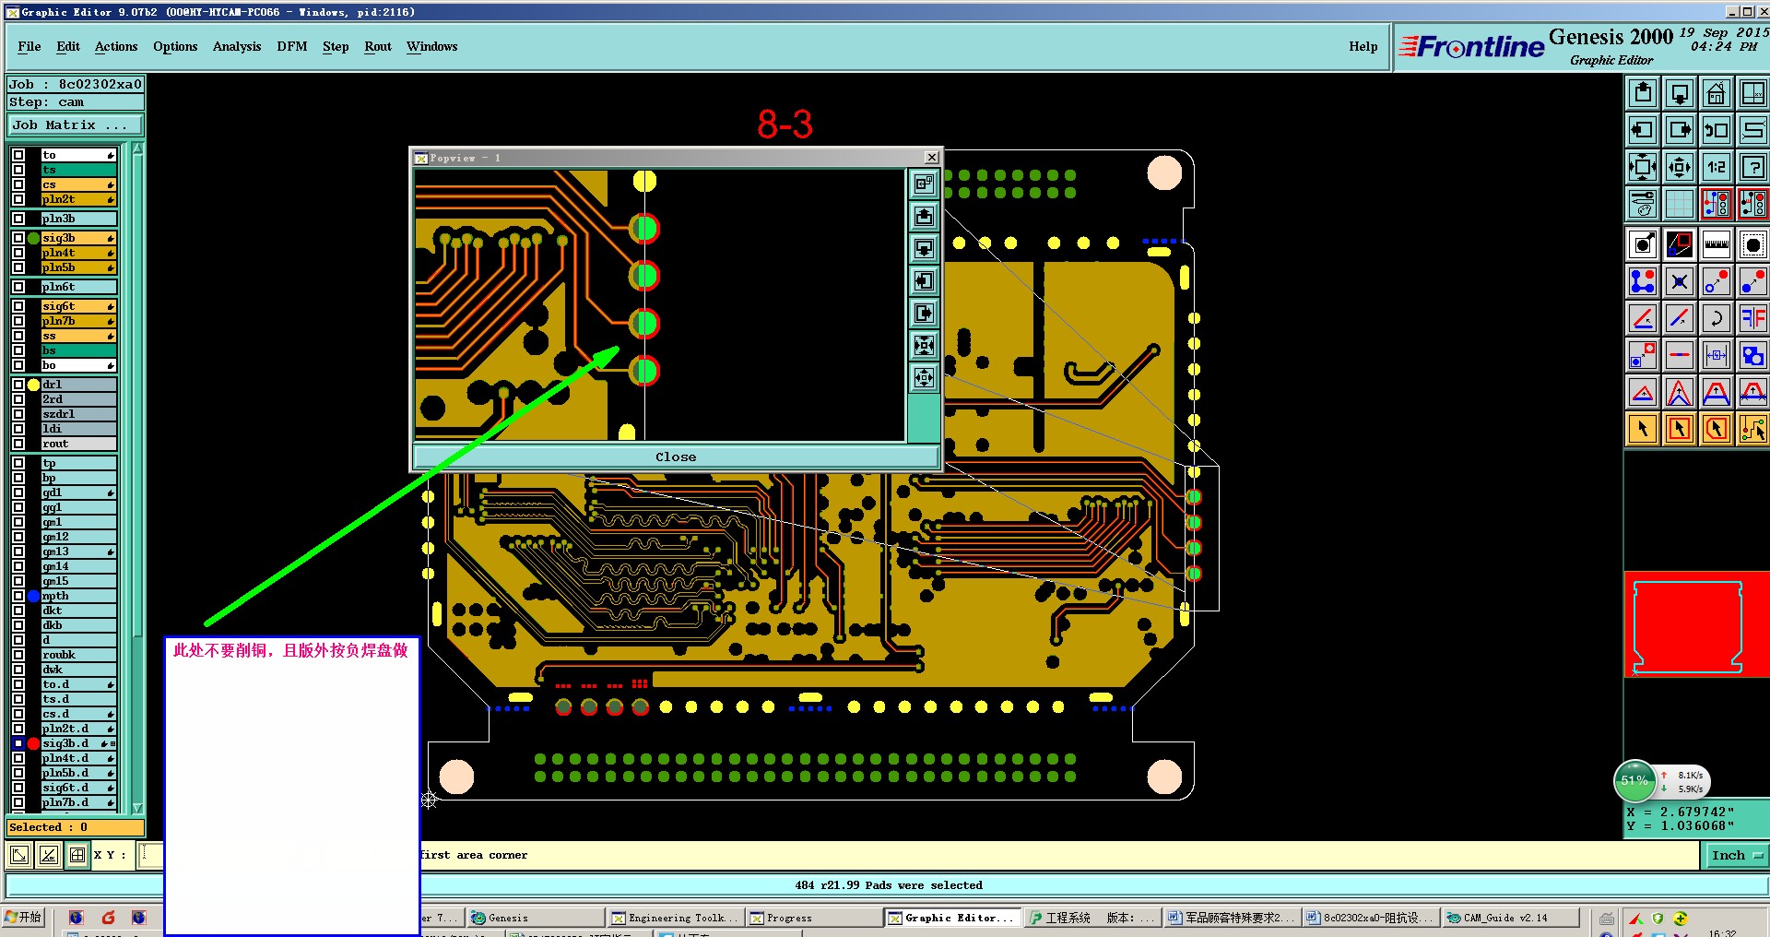Choose the net select arrow tool
This screenshot has height=937, width=1770.
[1752, 429]
